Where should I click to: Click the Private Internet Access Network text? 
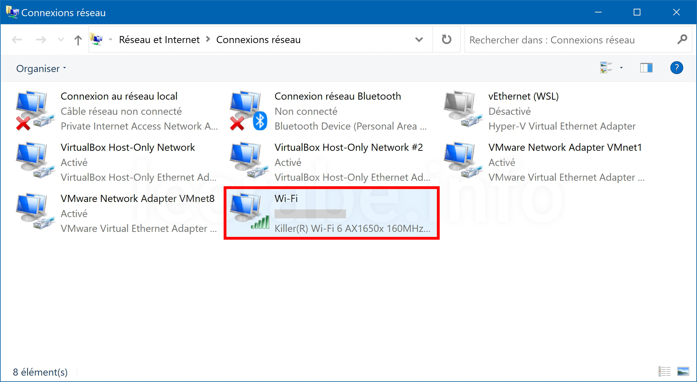pos(139,126)
